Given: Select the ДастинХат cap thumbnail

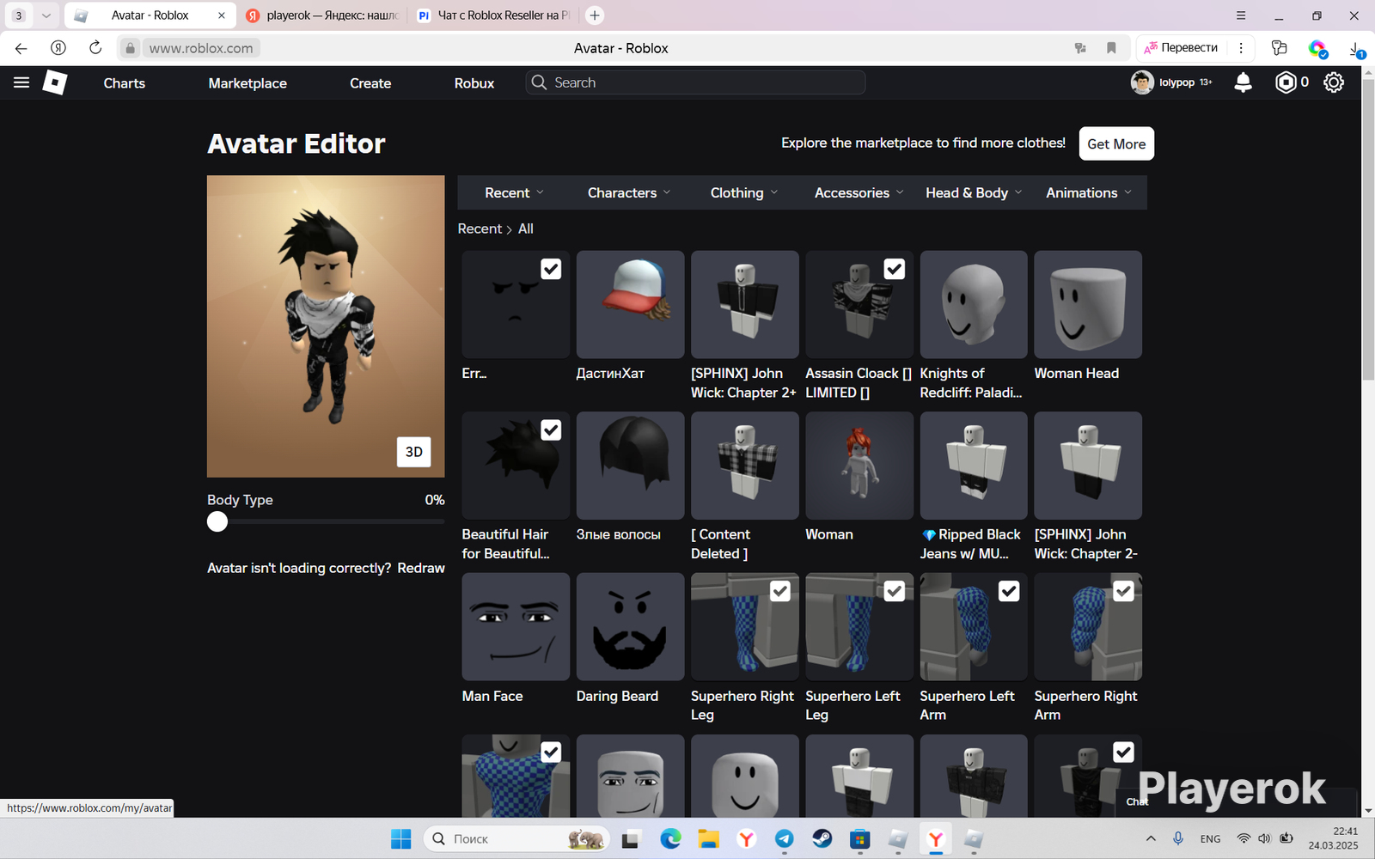Looking at the screenshot, I should pyautogui.click(x=630, y=304).
